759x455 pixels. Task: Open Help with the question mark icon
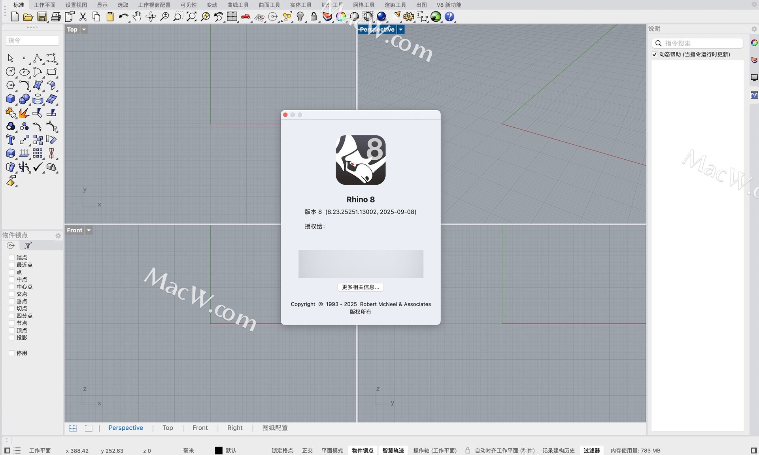click(449, 17)
